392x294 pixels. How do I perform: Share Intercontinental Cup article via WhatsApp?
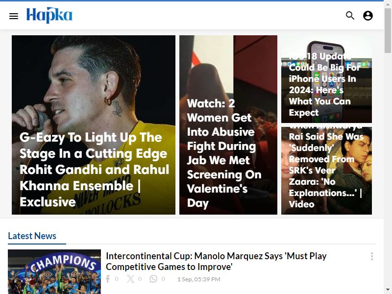pyautogui.click(x=153, y=279)
